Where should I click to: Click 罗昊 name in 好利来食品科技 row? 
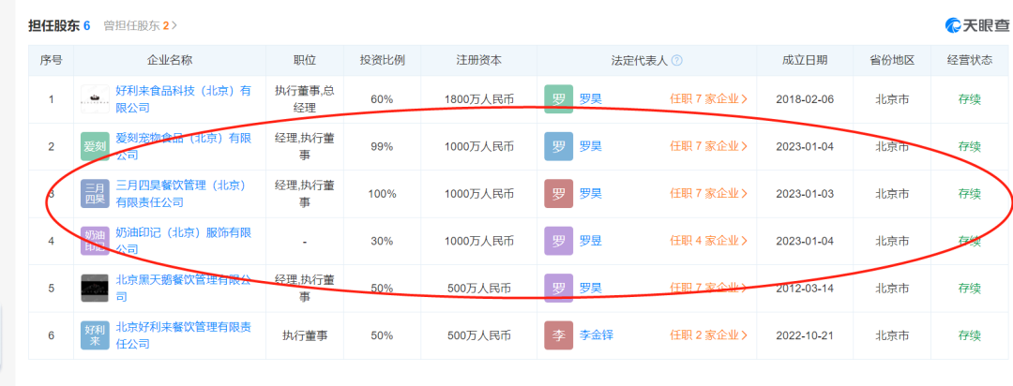pyautogui.click(x=591, y=99)
